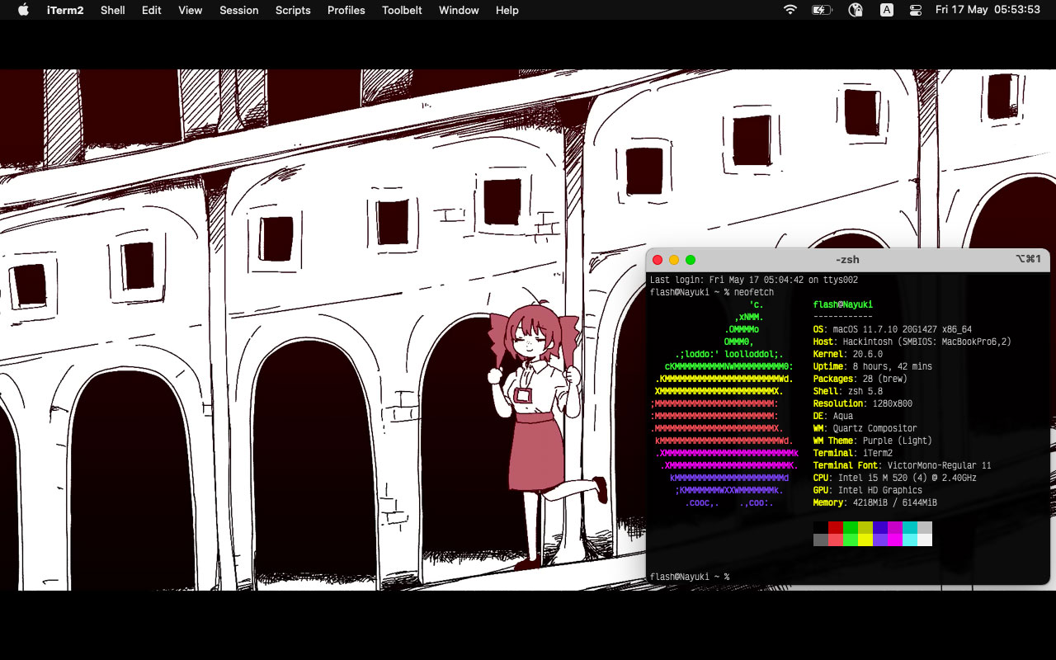The height and width of the screenshot is (660, 1056).
Task: Click the Shell: zsh 5.8 line
Action: [x=848, y=391]
